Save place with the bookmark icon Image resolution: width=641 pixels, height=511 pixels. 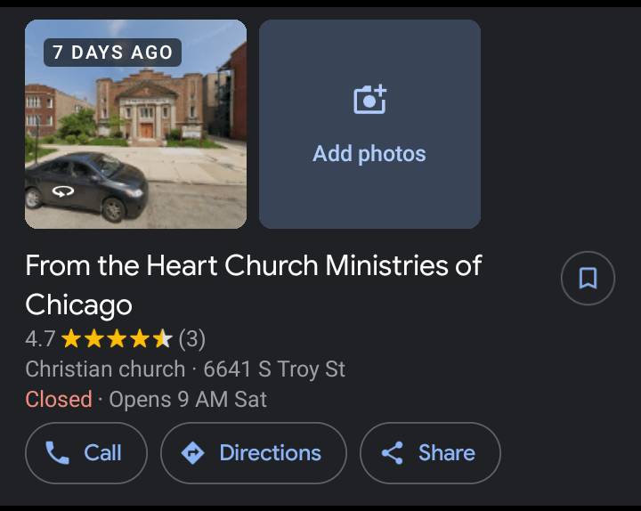(588, 279)
